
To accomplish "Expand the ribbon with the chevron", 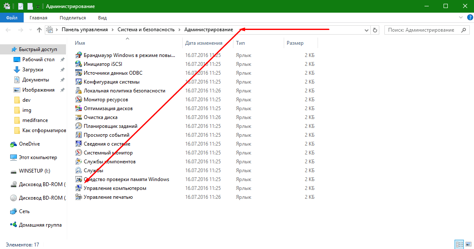I will pos(461,18).
